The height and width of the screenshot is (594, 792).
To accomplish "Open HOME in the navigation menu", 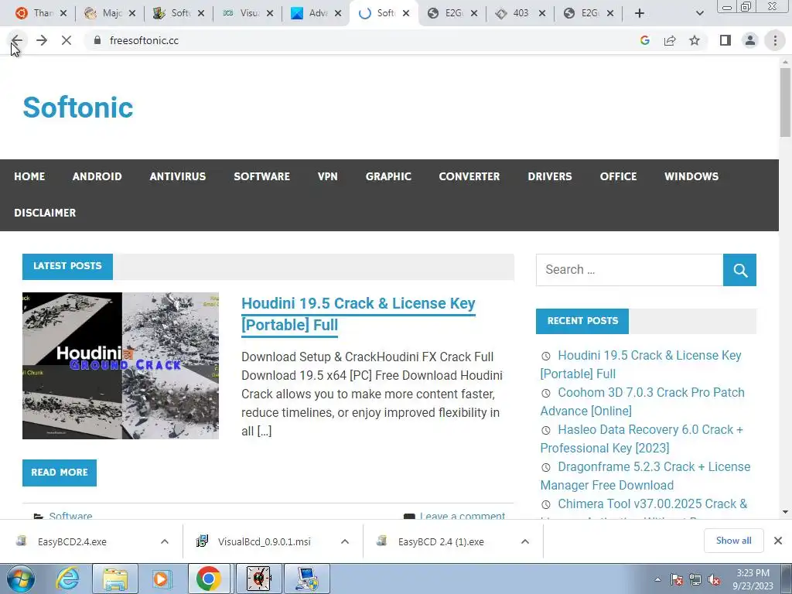I will pyautogui.click(x=29, y=176).
